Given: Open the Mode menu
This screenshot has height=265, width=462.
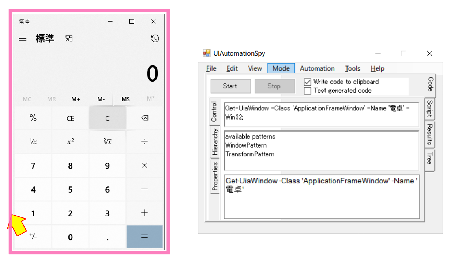Looking at the screenshot, I should point(281,68).
